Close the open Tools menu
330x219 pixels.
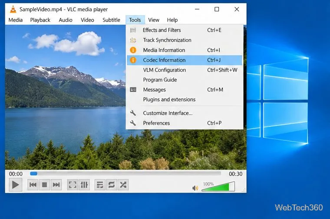point(135,20)
